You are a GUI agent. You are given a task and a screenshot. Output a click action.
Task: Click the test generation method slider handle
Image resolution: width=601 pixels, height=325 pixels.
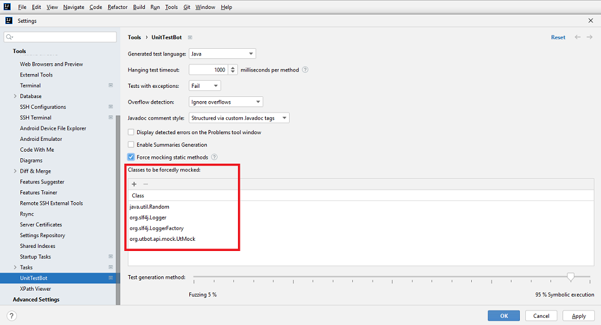570,277
